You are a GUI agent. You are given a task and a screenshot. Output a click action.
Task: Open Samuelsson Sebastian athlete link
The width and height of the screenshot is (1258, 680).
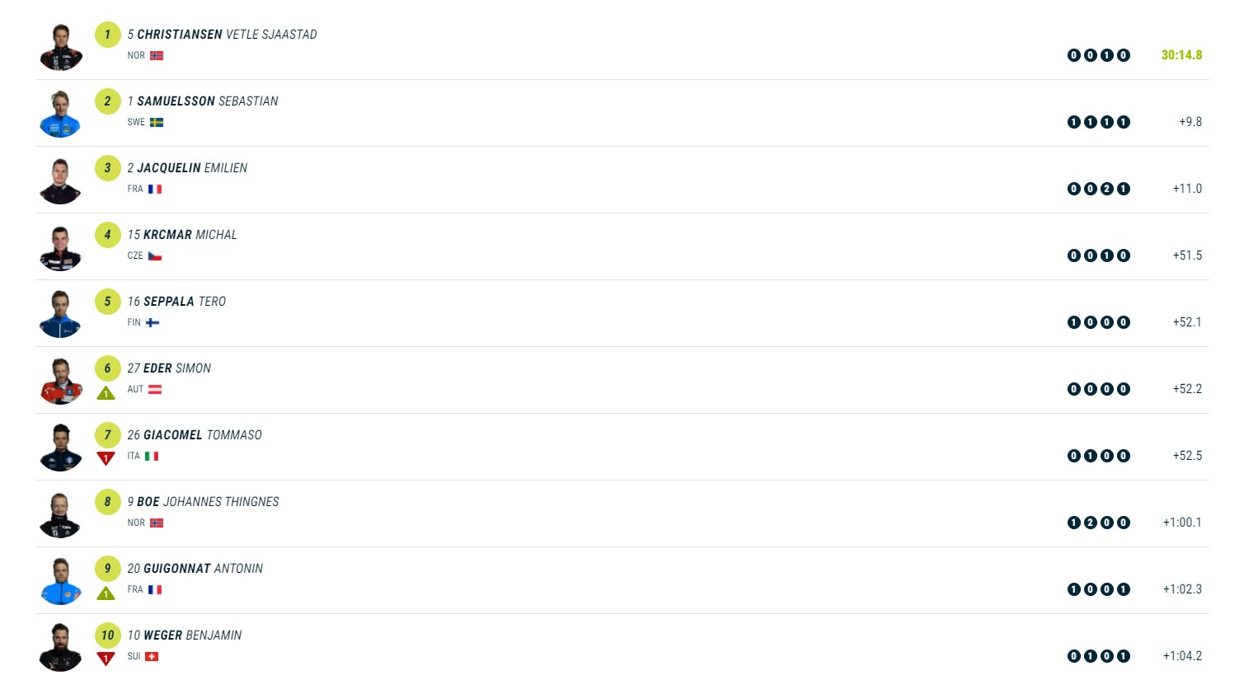point(207,101)
